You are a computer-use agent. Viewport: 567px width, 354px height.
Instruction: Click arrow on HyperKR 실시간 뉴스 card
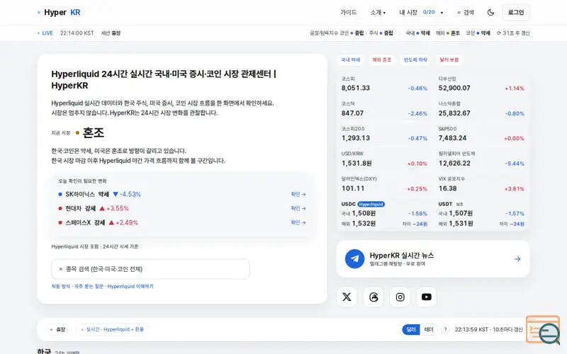point(517,259)
